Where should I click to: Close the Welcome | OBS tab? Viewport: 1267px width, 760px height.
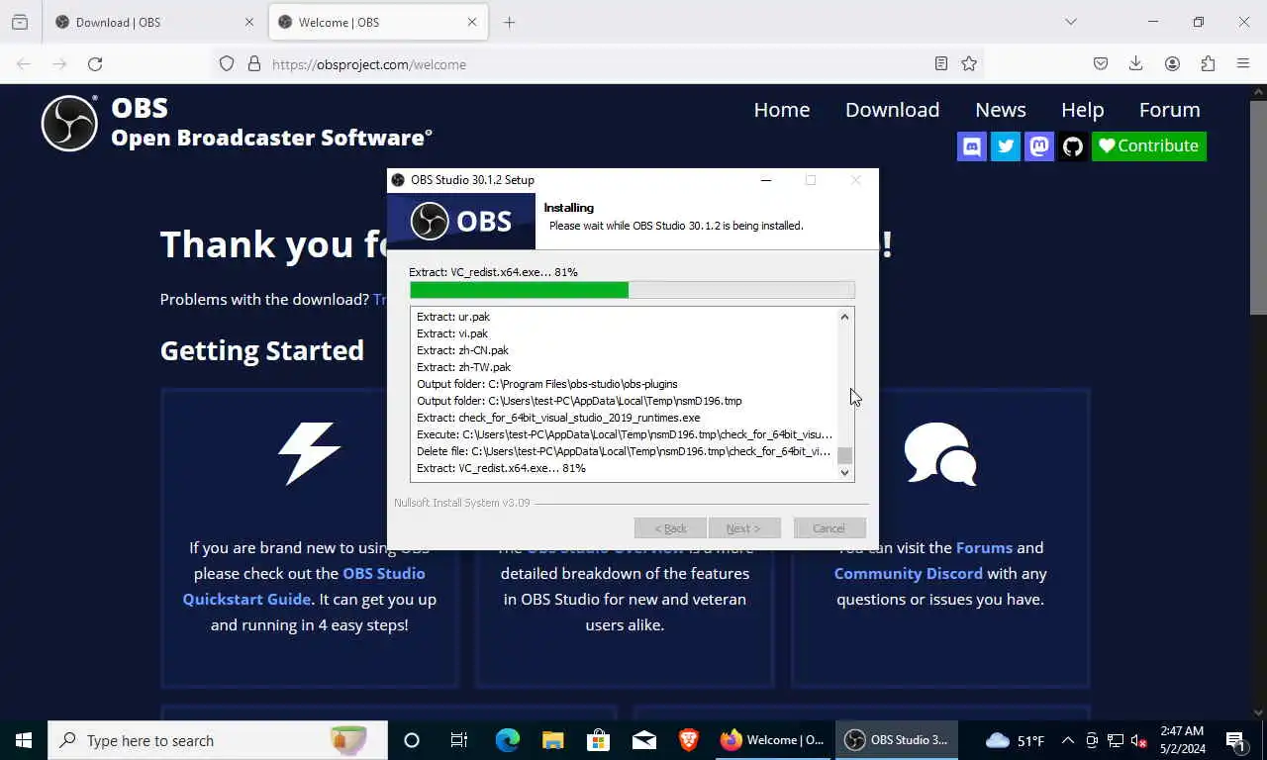pos(472,22)
